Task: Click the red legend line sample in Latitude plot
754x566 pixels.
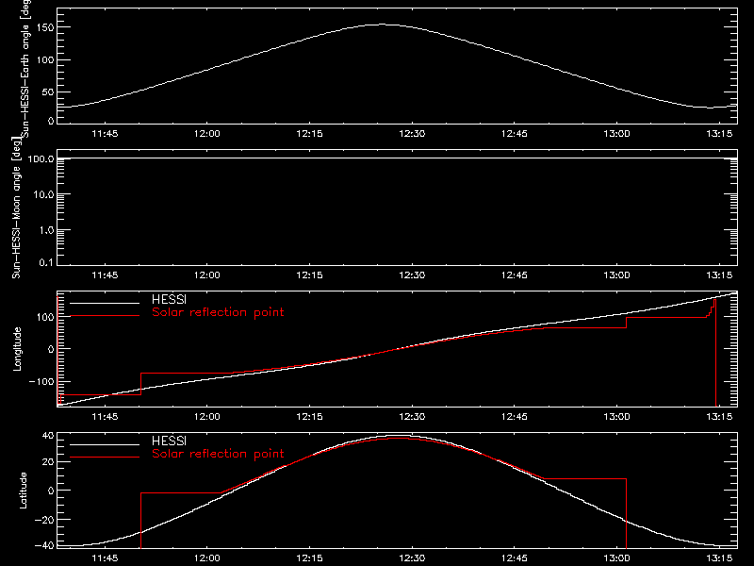Action: click(105, 458)
